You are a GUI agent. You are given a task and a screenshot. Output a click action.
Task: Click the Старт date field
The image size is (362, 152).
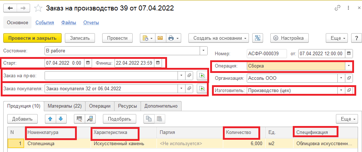click(65, 63)
